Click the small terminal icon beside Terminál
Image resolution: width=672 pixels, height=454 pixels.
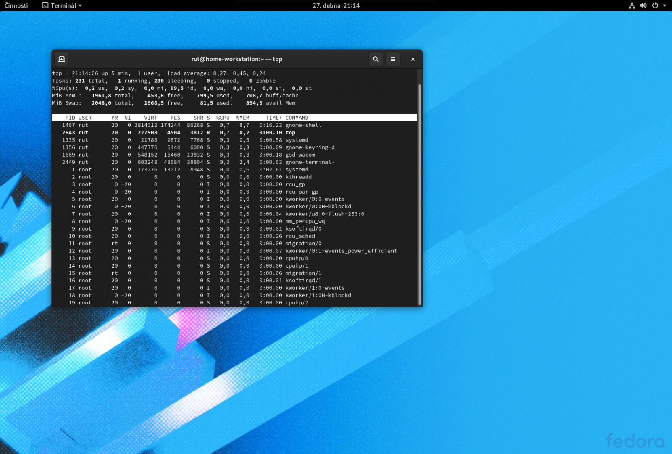(x=45, y=5)
